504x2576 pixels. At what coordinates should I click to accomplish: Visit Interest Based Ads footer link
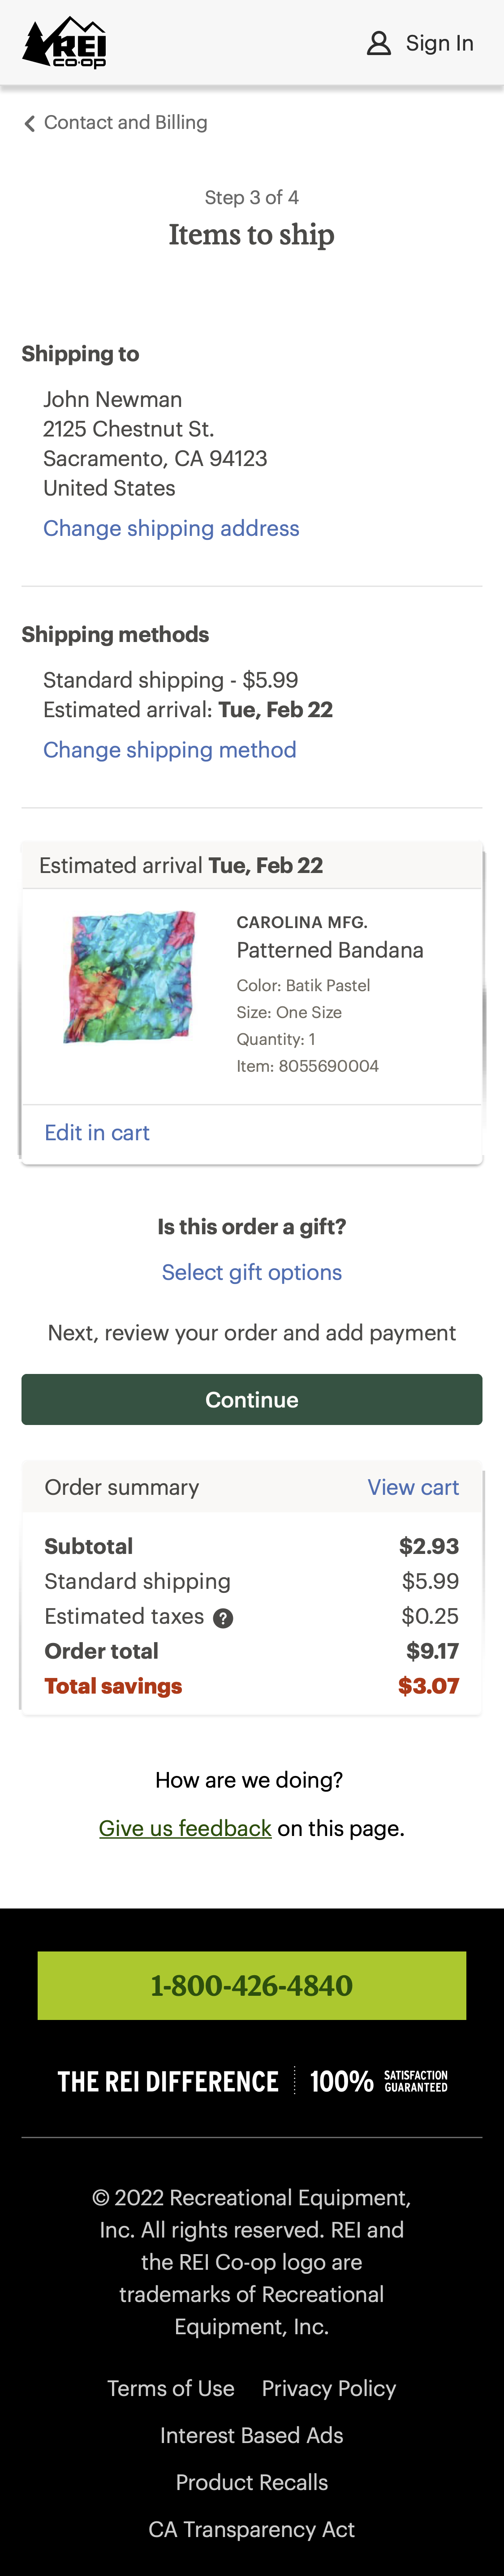click(x=252, y=2435)
